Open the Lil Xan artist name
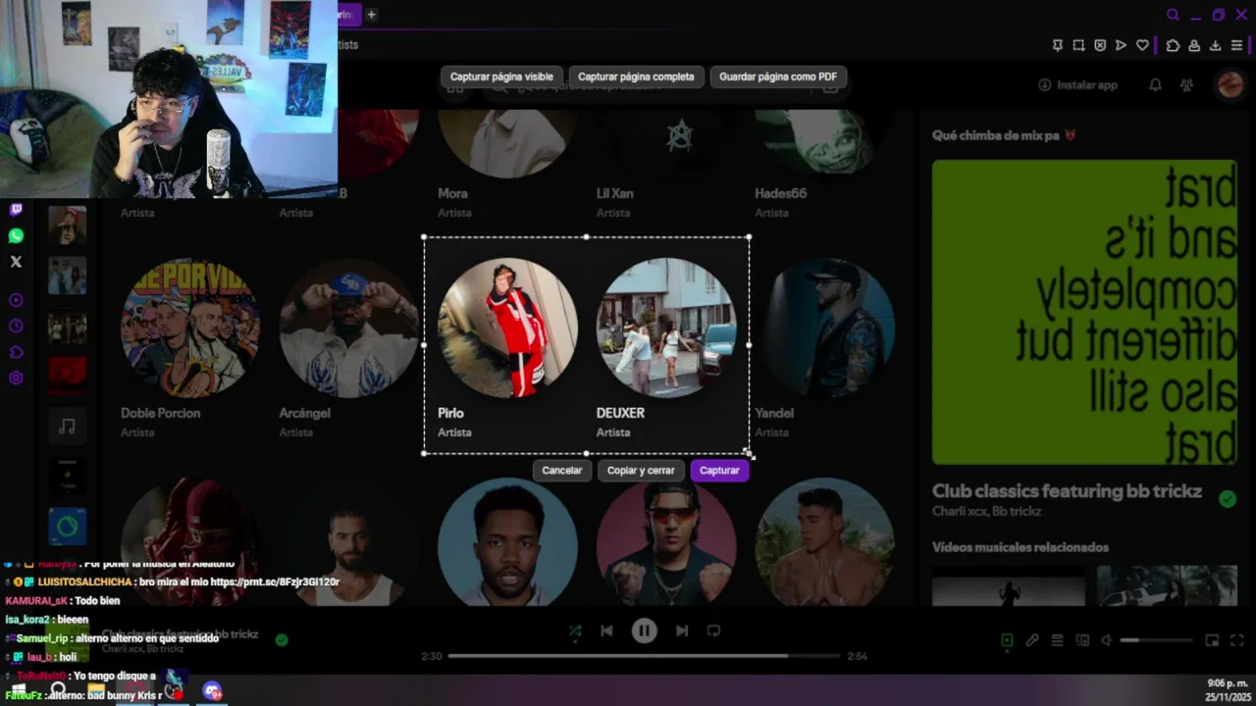 (616, 193)
